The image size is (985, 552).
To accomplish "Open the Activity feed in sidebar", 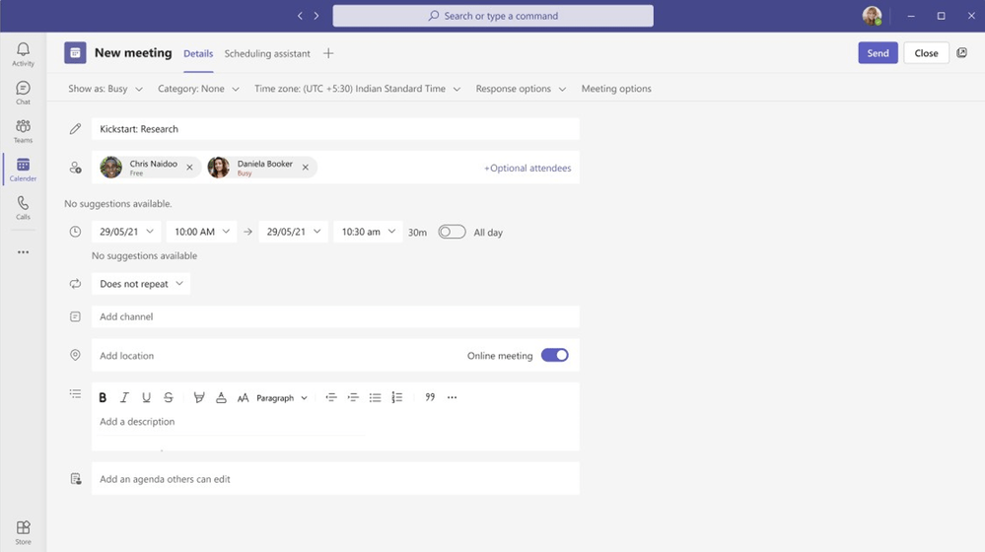I will click(23, 54).
